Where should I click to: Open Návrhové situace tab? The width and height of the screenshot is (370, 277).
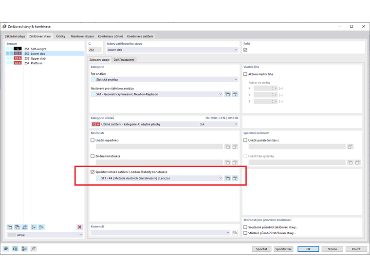(x=82, y=36)
